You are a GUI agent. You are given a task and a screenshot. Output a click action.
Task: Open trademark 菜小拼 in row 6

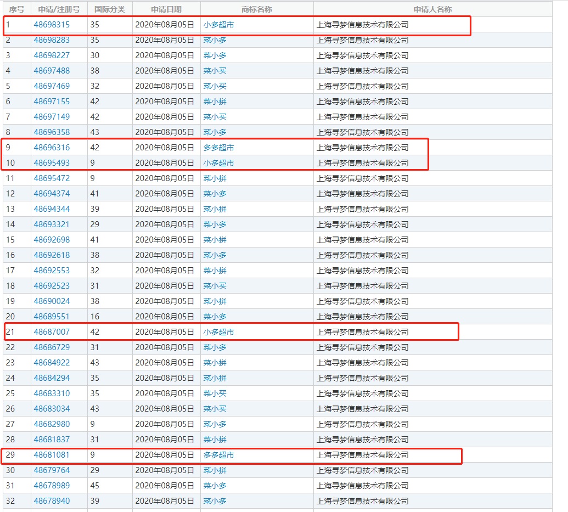pyautogui.click(x=215, y=102)
